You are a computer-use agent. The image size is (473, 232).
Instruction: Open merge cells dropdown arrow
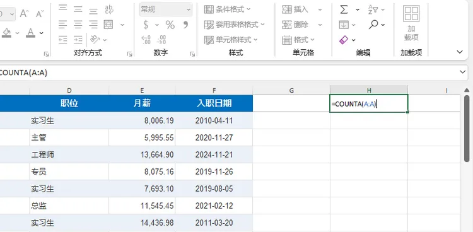coord(122,25)
